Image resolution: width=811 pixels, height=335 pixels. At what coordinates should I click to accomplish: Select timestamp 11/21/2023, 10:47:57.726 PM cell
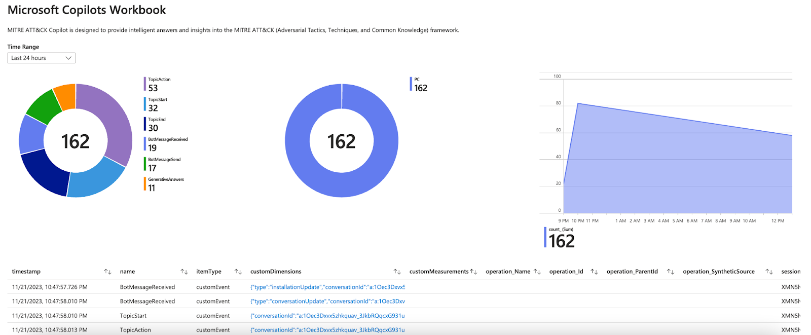click(50, 287)
